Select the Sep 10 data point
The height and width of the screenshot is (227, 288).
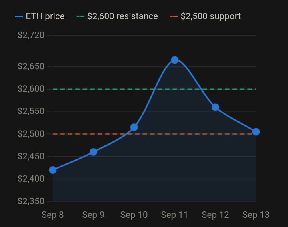point(134,127)
